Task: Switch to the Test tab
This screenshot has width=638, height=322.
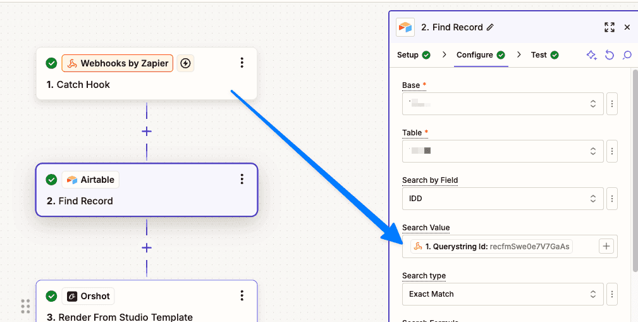Action: (545, 55)
